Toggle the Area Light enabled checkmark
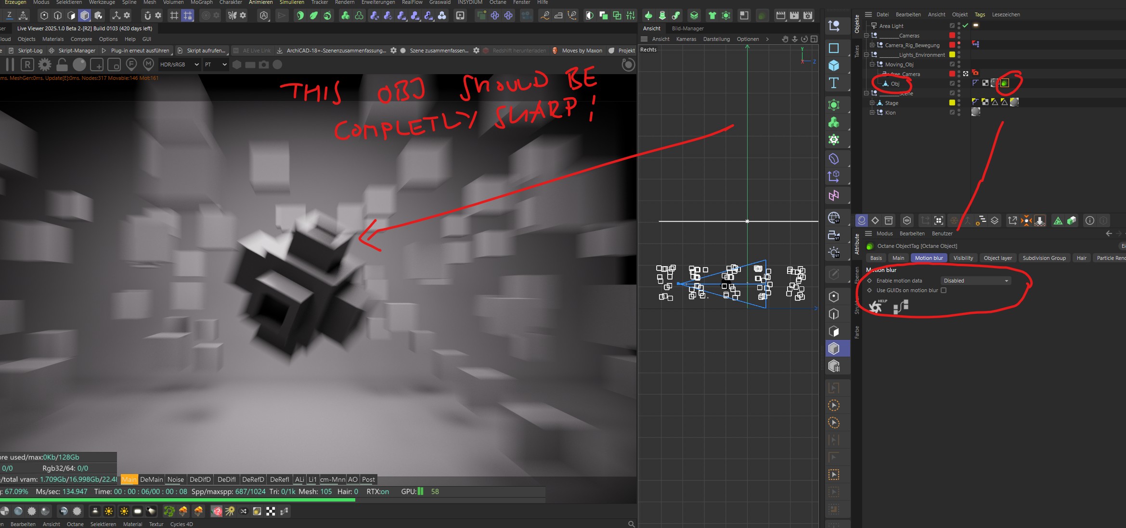1126x528 pixels. click(x=965, y=26)
